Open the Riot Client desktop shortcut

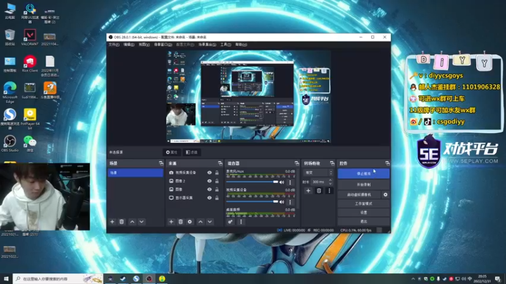click(x=30, y=64)
